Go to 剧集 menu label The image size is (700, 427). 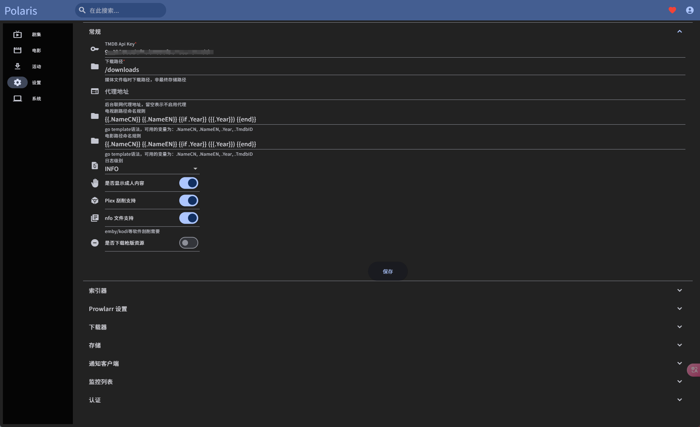[36, 35]
